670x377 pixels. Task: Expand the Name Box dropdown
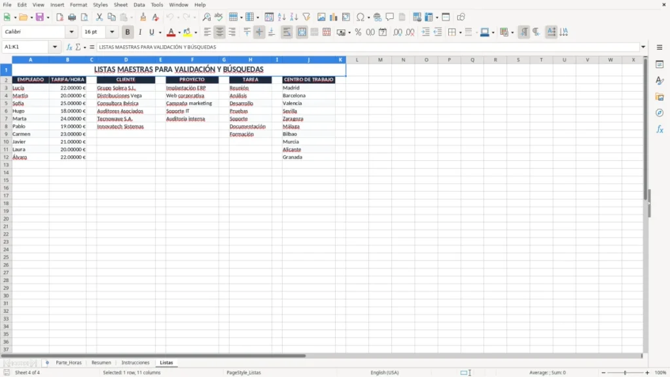pos(55,47)
